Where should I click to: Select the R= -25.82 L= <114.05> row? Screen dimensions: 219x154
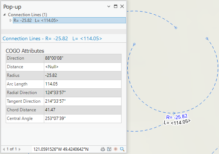pos(69,20)
